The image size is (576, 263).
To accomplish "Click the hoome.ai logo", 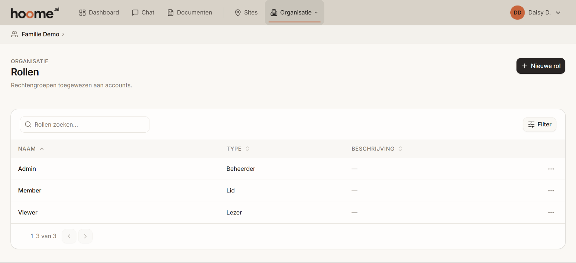I will click(x=35, y=12).
